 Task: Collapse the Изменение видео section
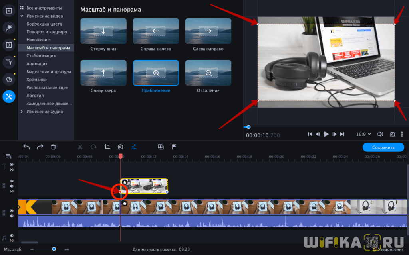tap(22, 16)
